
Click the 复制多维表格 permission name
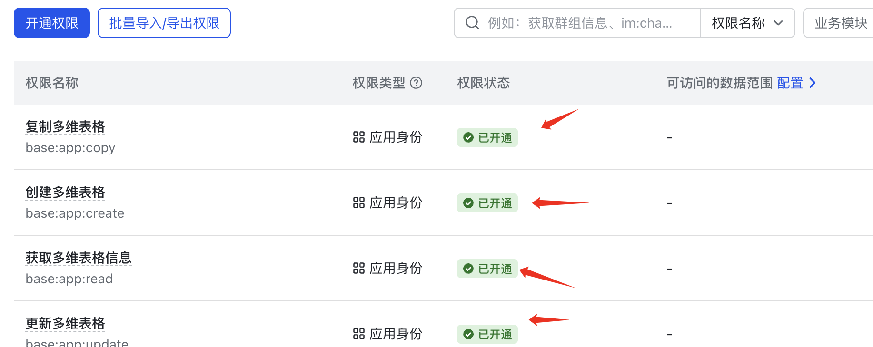click(x=65, y=127)
